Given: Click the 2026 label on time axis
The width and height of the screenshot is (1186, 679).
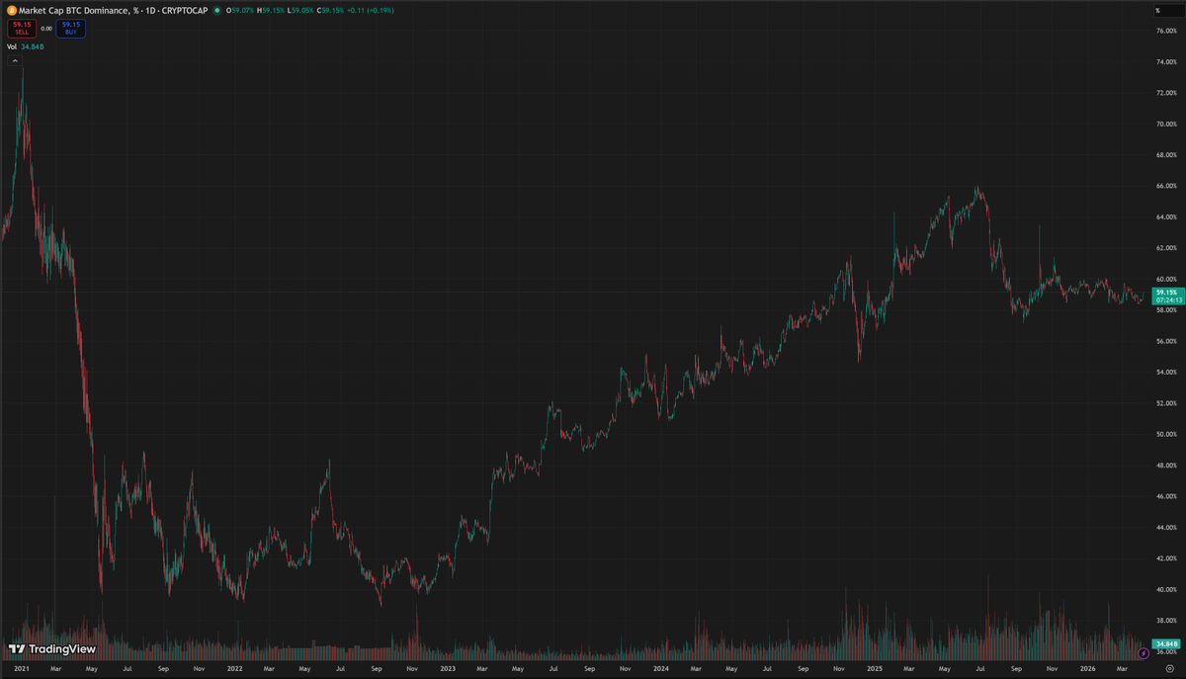Looking at the screenshot, I should pyautogui.click(x=1086, y=669).
